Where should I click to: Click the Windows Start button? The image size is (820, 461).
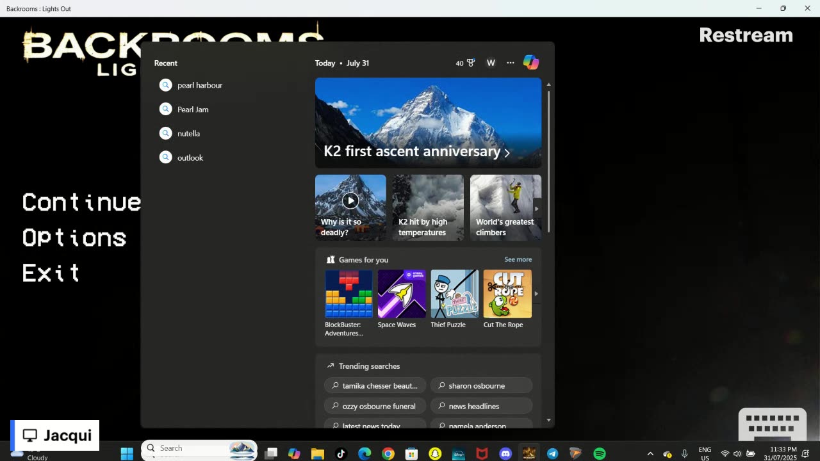(x=127, y=453)
